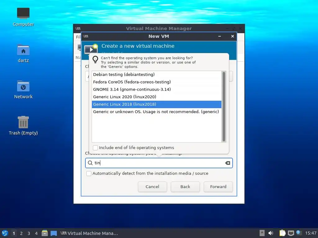Choose Fedora CoreOS (fedora-coreos-testing) entry
The width and height of the screenshot is (318, 238).
(157, 82)
